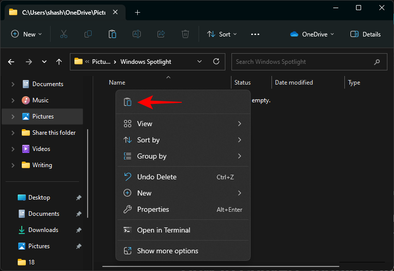Click the Paste icon in context menu

pos(128,102)
